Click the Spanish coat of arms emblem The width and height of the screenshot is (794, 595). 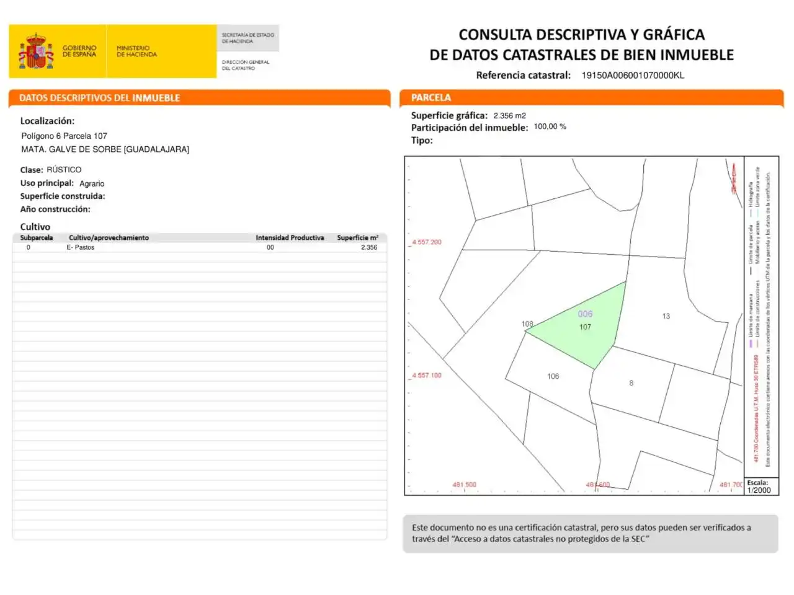tap(37, 51)
